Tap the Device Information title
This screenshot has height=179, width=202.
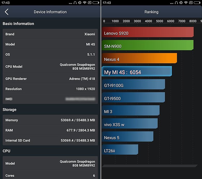50,12
